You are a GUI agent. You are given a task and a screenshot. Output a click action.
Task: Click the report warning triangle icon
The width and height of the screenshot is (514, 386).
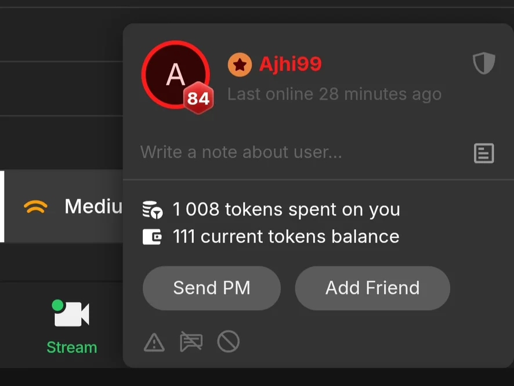[154, 342]
